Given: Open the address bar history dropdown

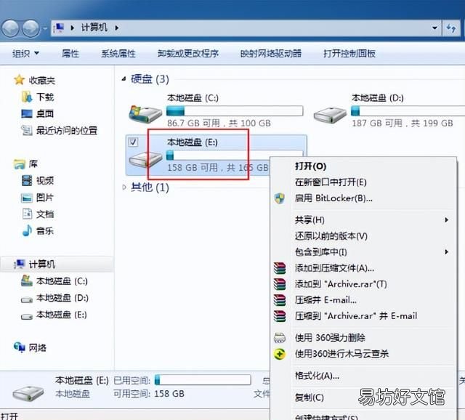Looking at the screenshot, I should pos(434,28).
